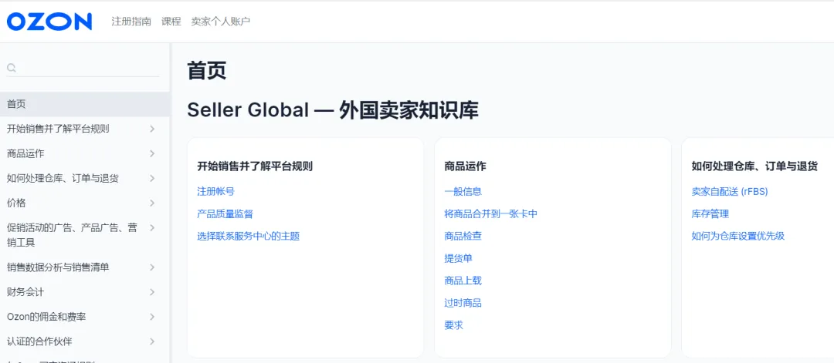Open the 过时商品 link
834x363 pixels.
pyautogui.click(x=463, y=303)
